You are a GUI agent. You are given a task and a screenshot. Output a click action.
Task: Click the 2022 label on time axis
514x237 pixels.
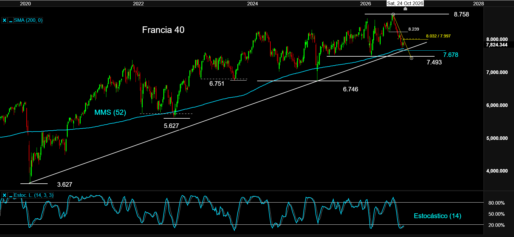(138, 4)
